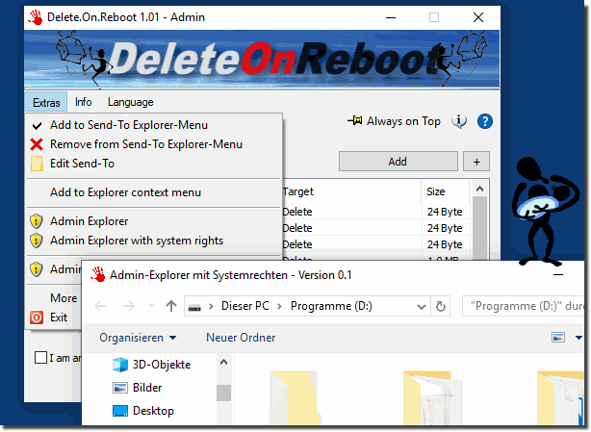Click the refresh icon next to address bar
Viewport: 591px width, 432px height.
441,306
